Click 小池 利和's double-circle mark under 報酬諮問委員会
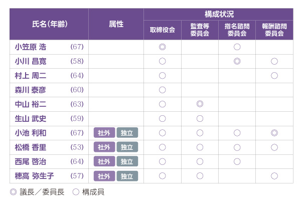 pyautogui.click(x=274, y=133)
